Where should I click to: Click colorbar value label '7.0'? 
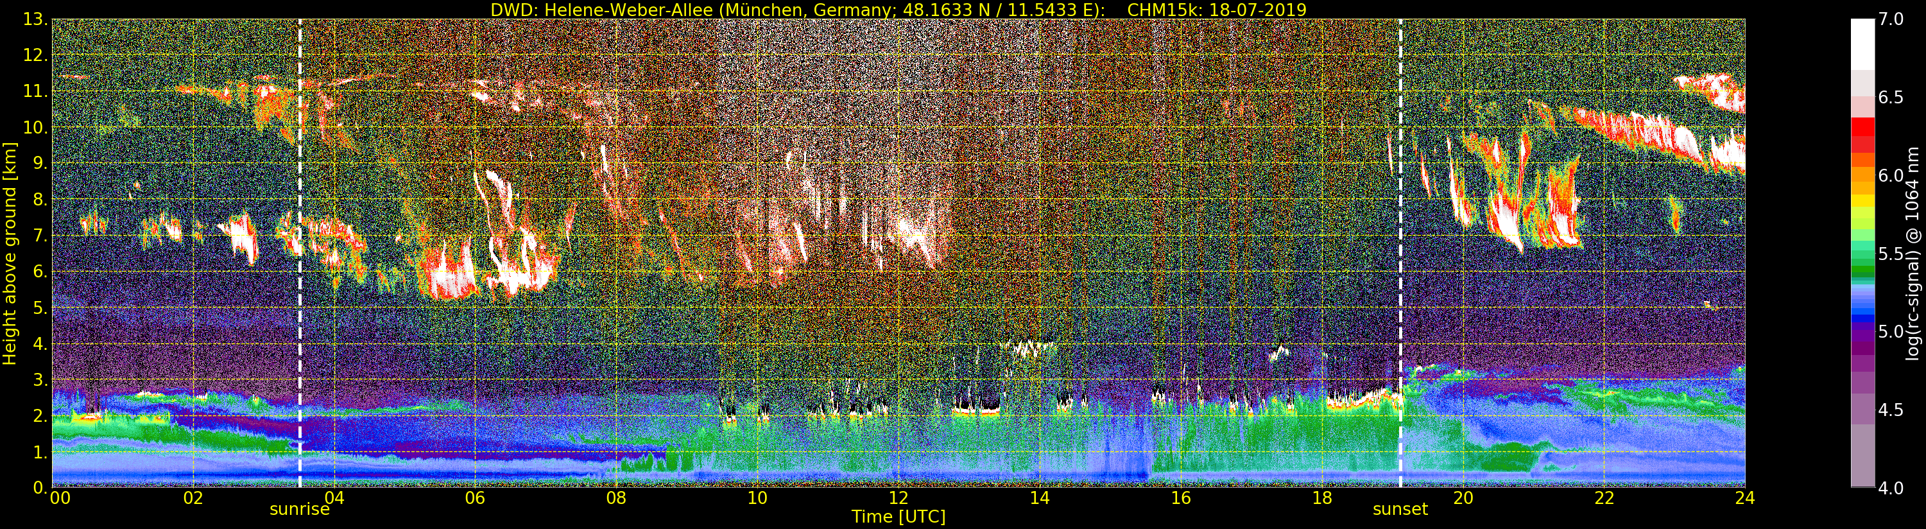click(x=1891, y=19)
